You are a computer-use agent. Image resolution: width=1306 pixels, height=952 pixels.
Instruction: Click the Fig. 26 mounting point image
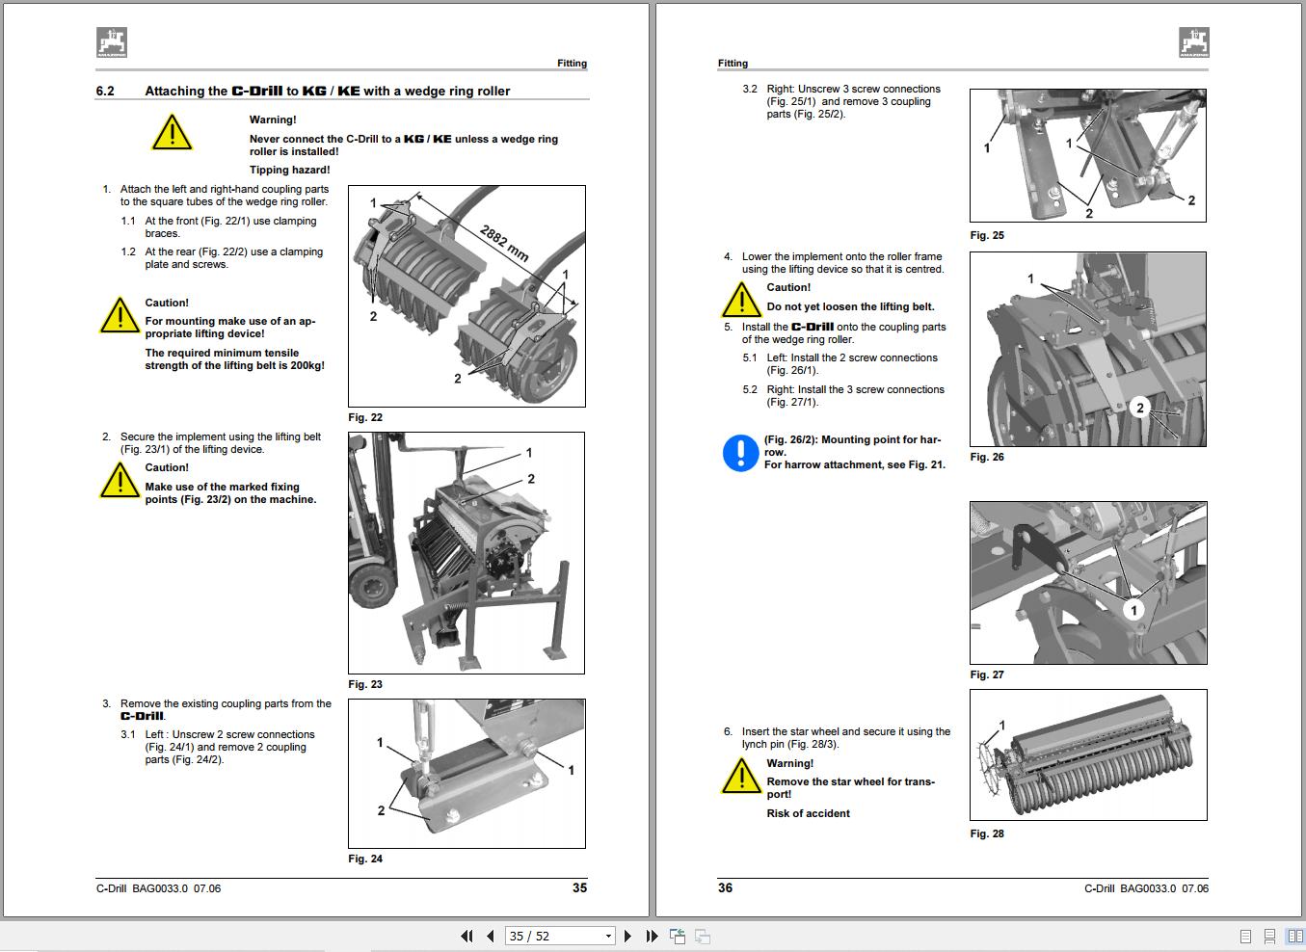tap(1088, 350)
